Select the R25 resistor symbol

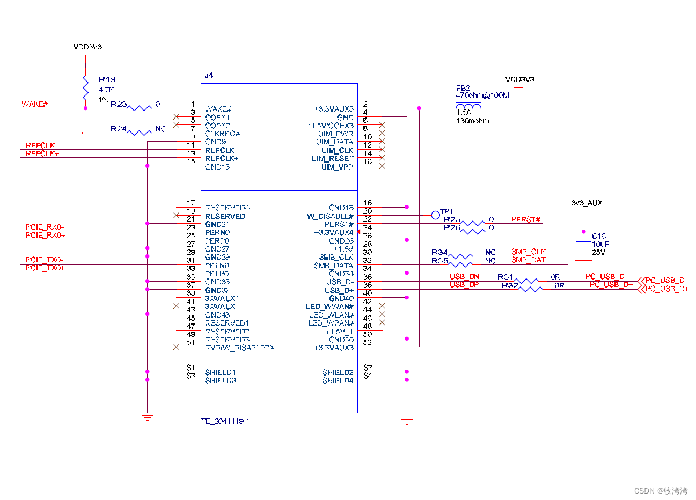coord(473,223)
